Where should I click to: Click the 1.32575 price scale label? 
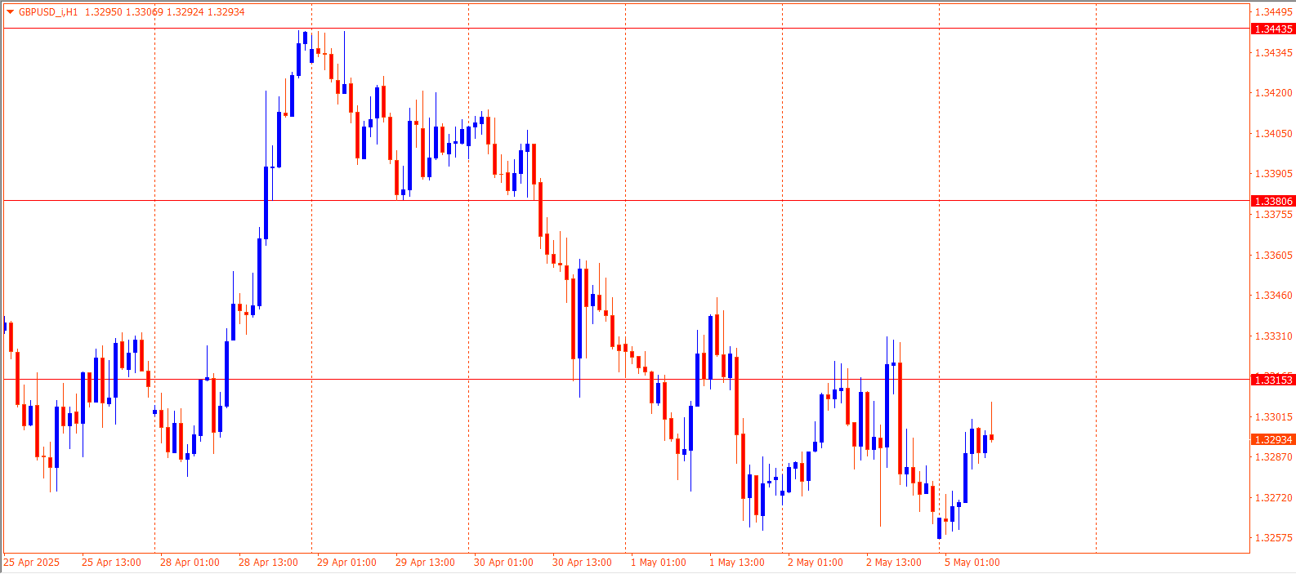[x=1274, y=538]
